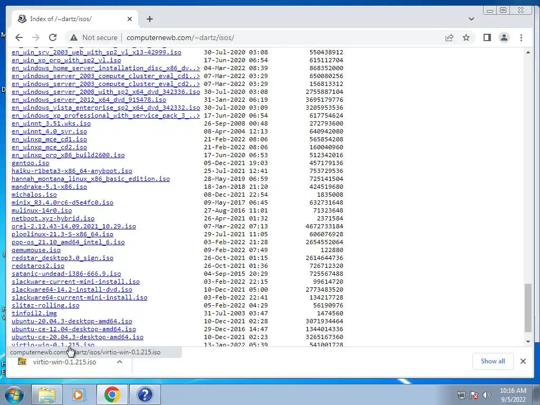Download pop-os_21.10_amd64_intel_6.iso
Viewport: 540px width, 405px height.
click(x=68, y=242)
